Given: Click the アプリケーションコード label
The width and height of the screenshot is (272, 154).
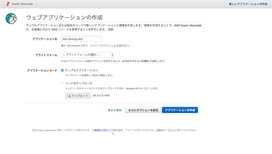Looking at the screenshot, I should coord(42,70).
